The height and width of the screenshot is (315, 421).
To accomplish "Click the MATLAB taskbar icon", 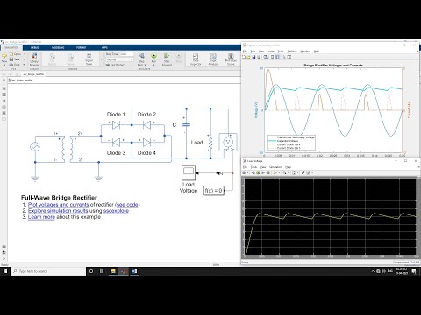I will point(124,271).
